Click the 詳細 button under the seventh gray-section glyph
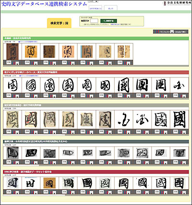Screen dimensions: 192x205 pyautogui.click(x=120, y=131)
